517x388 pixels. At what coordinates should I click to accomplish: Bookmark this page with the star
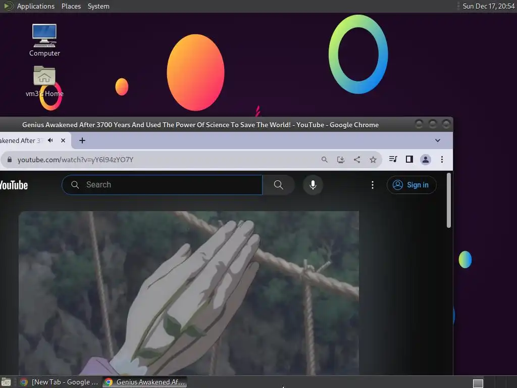[373, 160]
